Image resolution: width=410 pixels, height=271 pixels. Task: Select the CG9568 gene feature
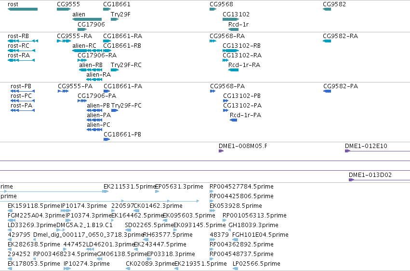(x=213, y=9)
